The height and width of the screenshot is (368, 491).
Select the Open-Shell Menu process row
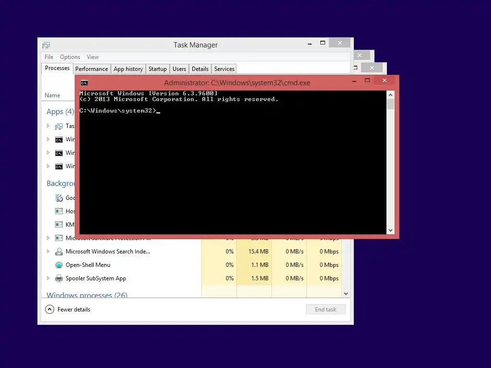click(192, 265)
